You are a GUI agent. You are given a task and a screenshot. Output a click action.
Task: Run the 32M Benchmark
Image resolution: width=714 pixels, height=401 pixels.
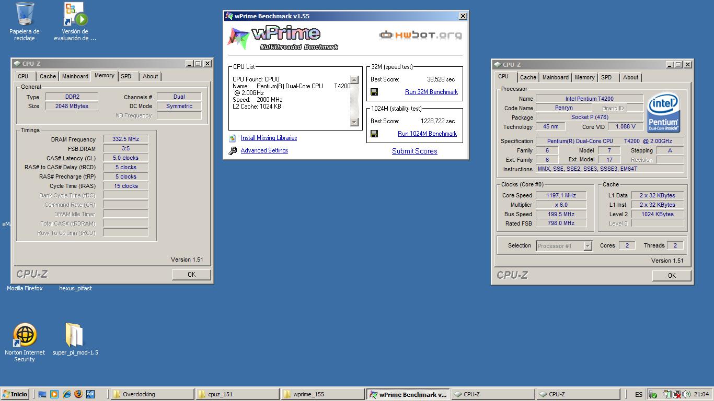431,92
